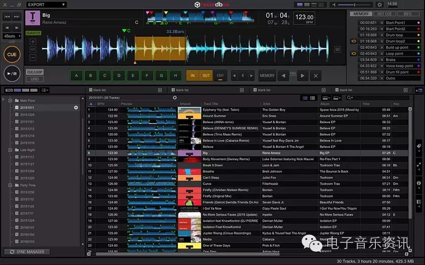The height and width of the screenshot is (265, 425).
Task: Open the settings gear icon
Action: [x=379, y=4]
